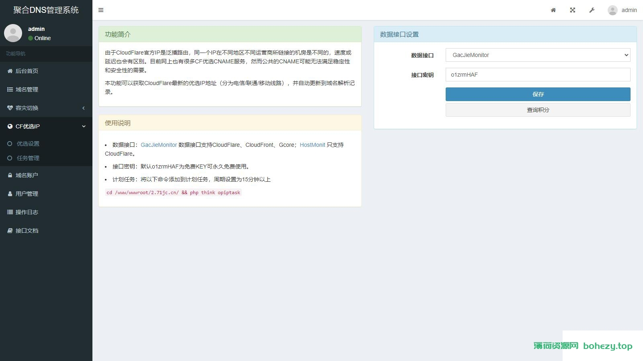Click the admin username in top bar

(x=629, y=10)
